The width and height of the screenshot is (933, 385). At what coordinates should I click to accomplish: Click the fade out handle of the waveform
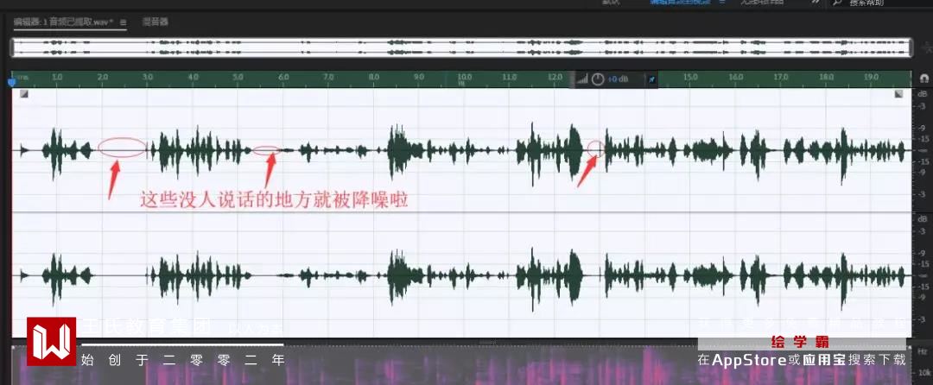pos(898,94)
